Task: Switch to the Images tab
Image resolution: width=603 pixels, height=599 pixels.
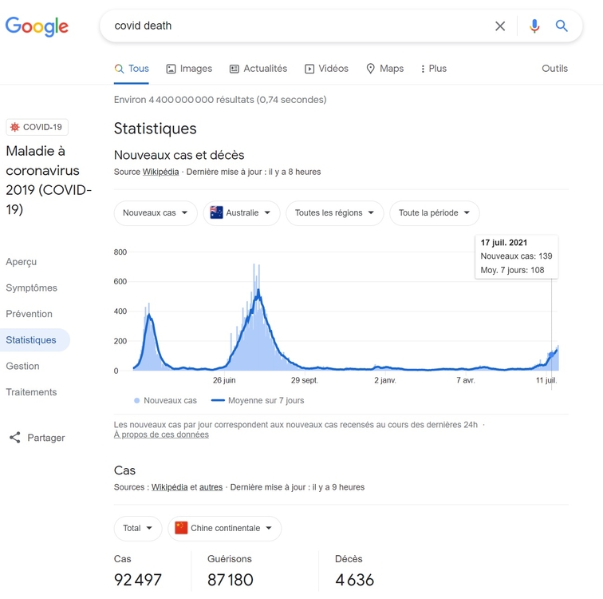Action: click(x=189, y=69)
